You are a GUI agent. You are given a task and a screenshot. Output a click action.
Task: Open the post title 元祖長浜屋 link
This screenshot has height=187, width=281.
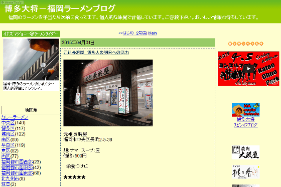click(96, 53)
